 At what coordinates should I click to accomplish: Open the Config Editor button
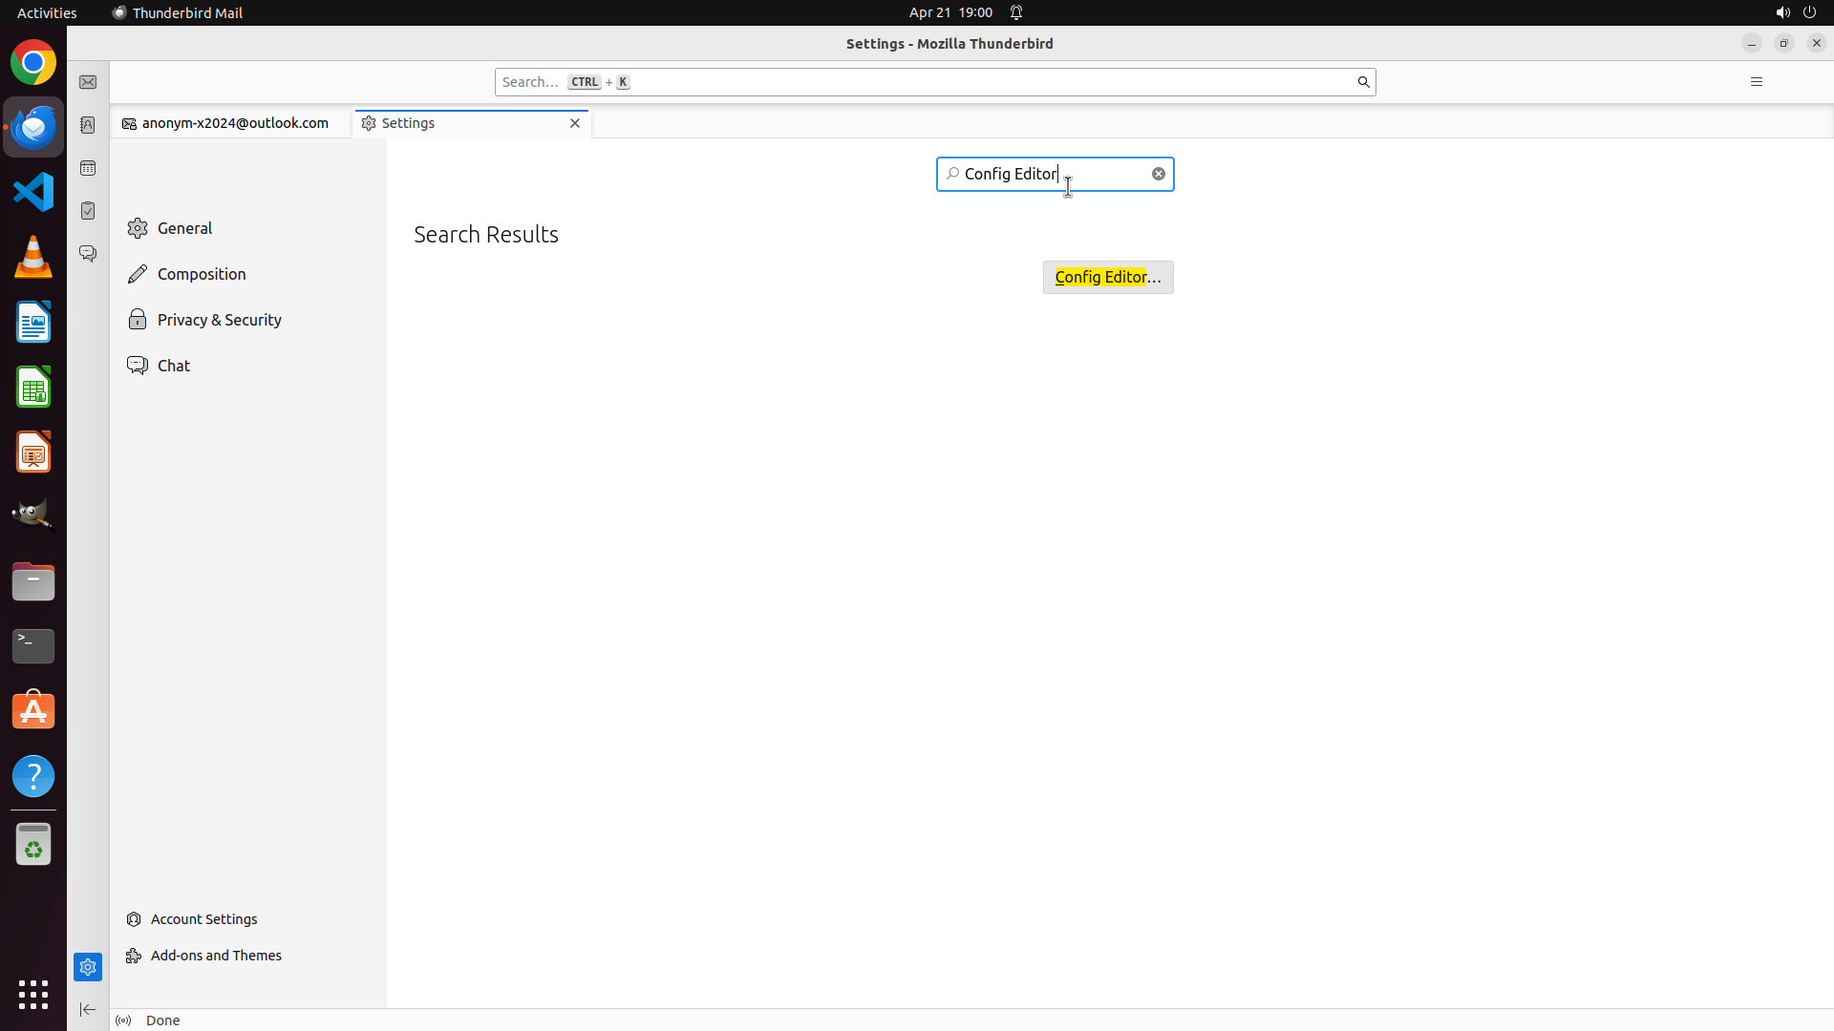click(1107, 277)
